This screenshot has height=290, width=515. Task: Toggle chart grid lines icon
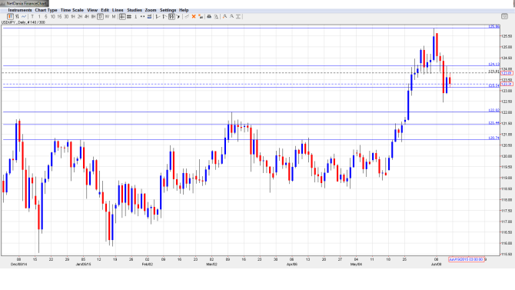click(129, 16)
